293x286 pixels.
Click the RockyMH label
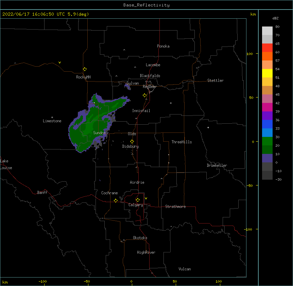[83, 77]
